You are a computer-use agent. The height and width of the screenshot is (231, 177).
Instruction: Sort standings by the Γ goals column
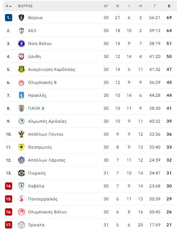(155, 6)
